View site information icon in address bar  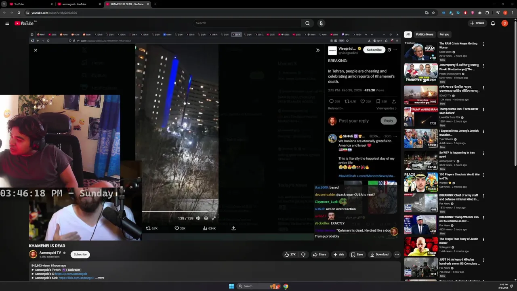coord(27,13)
